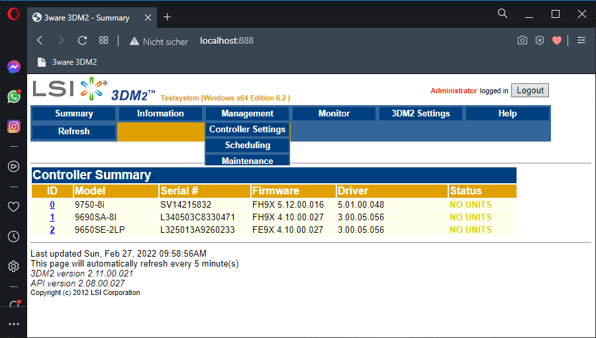
Task: Open Messenger in the sidebar
Action: [14, 67]
